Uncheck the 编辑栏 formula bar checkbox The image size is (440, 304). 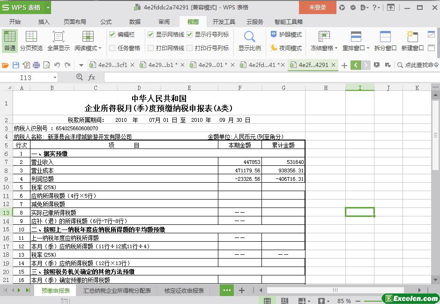coord(112,35)
